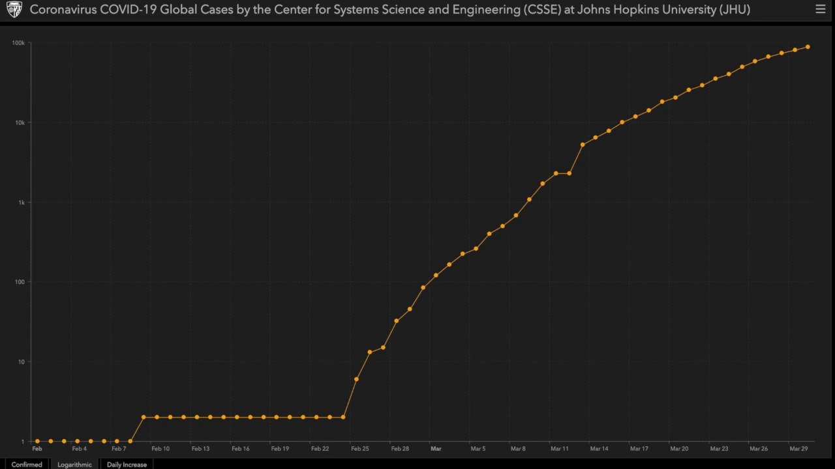Select the final data point near 100k
Viewport: 835px width, 469px height.
[x=808, y=47]
